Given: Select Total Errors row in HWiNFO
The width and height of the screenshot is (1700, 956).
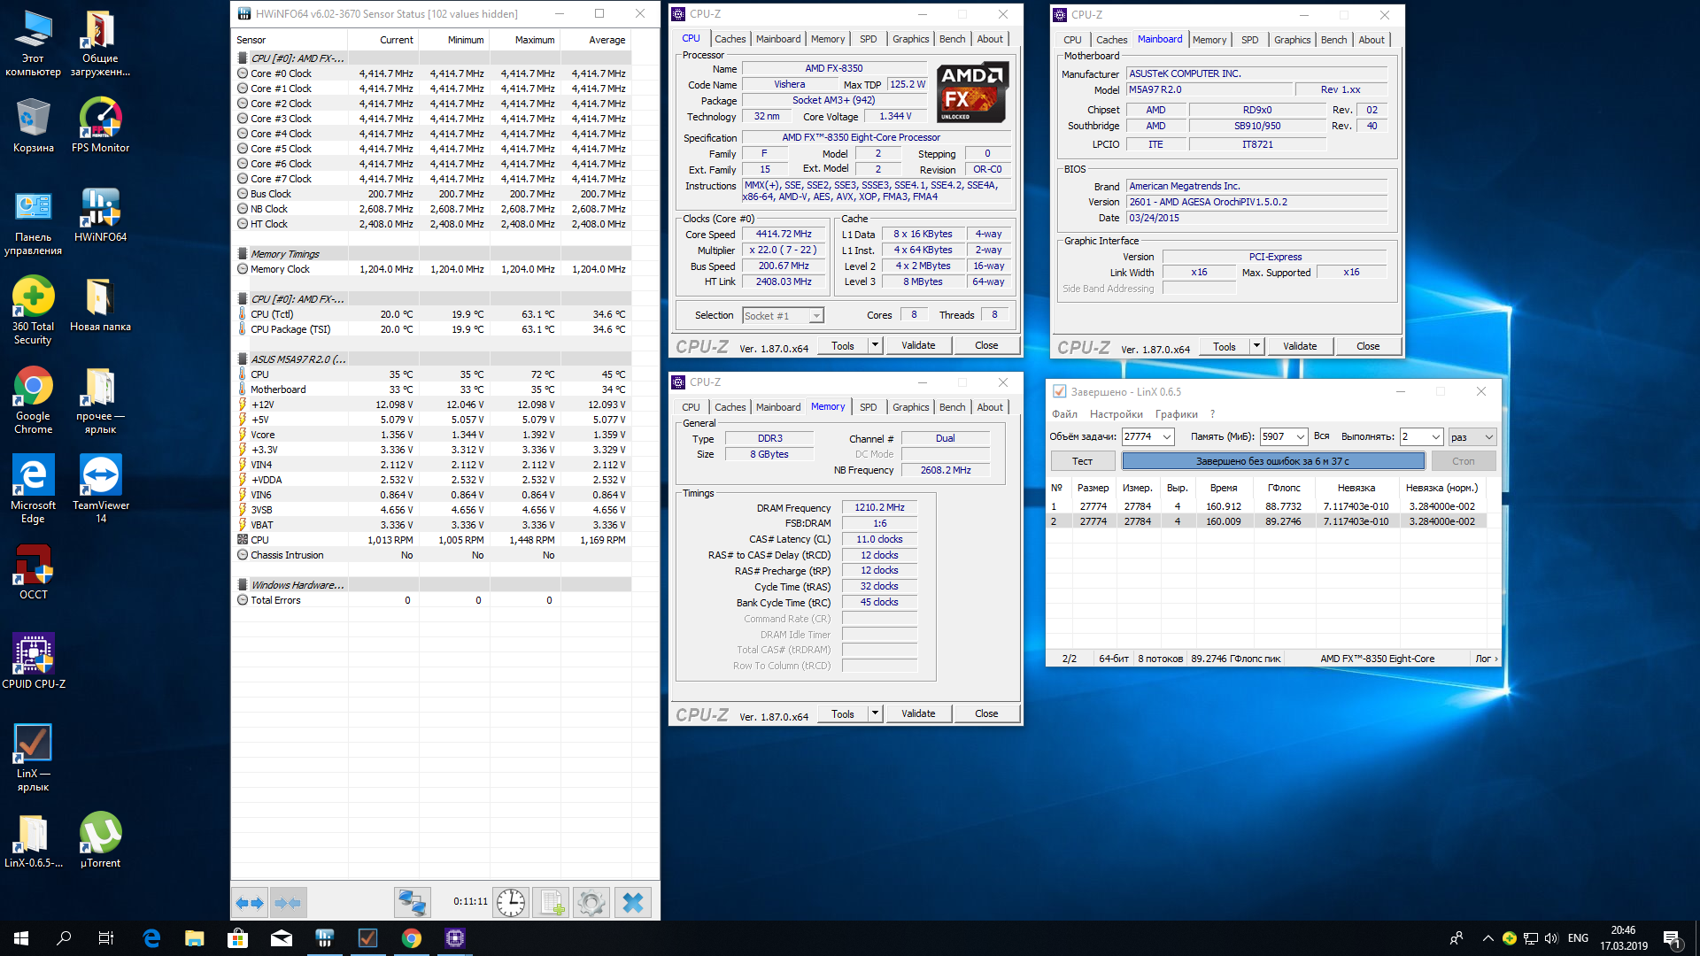Looking at the screenshot, I should click(x=275, y=600).
